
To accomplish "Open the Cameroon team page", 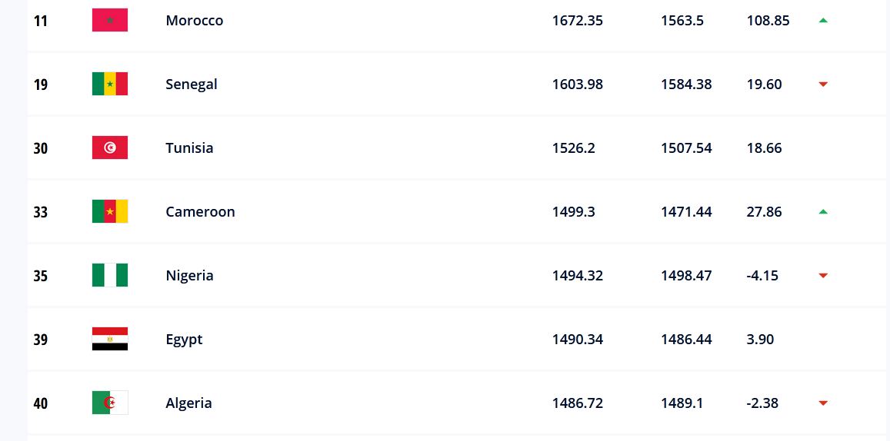I will click(x=200, y=211).
